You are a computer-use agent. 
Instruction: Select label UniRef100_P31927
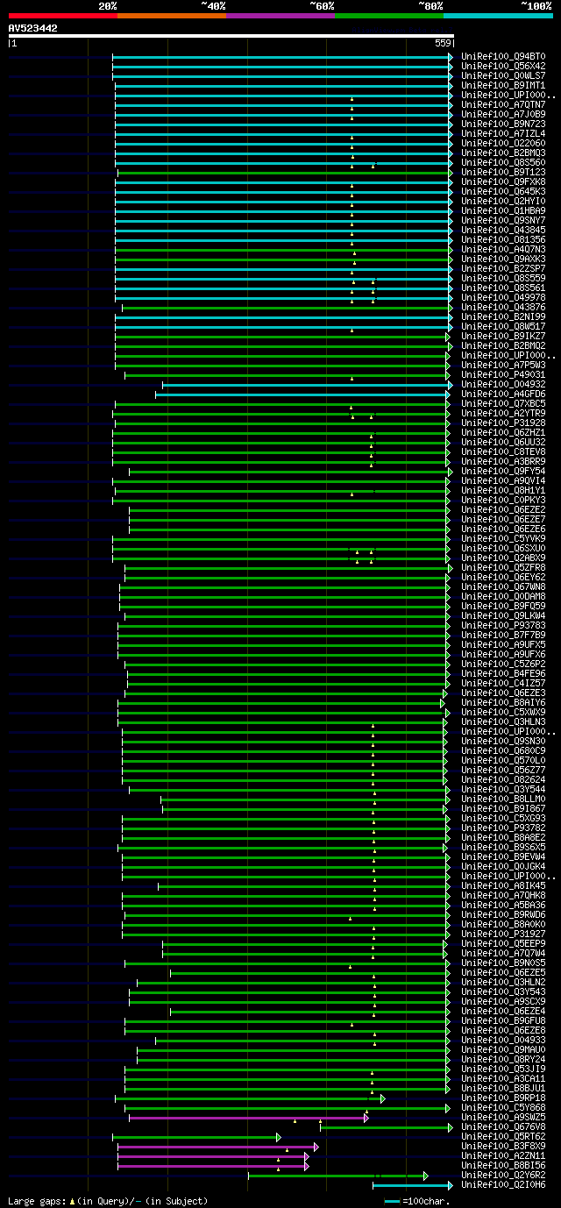503,934
